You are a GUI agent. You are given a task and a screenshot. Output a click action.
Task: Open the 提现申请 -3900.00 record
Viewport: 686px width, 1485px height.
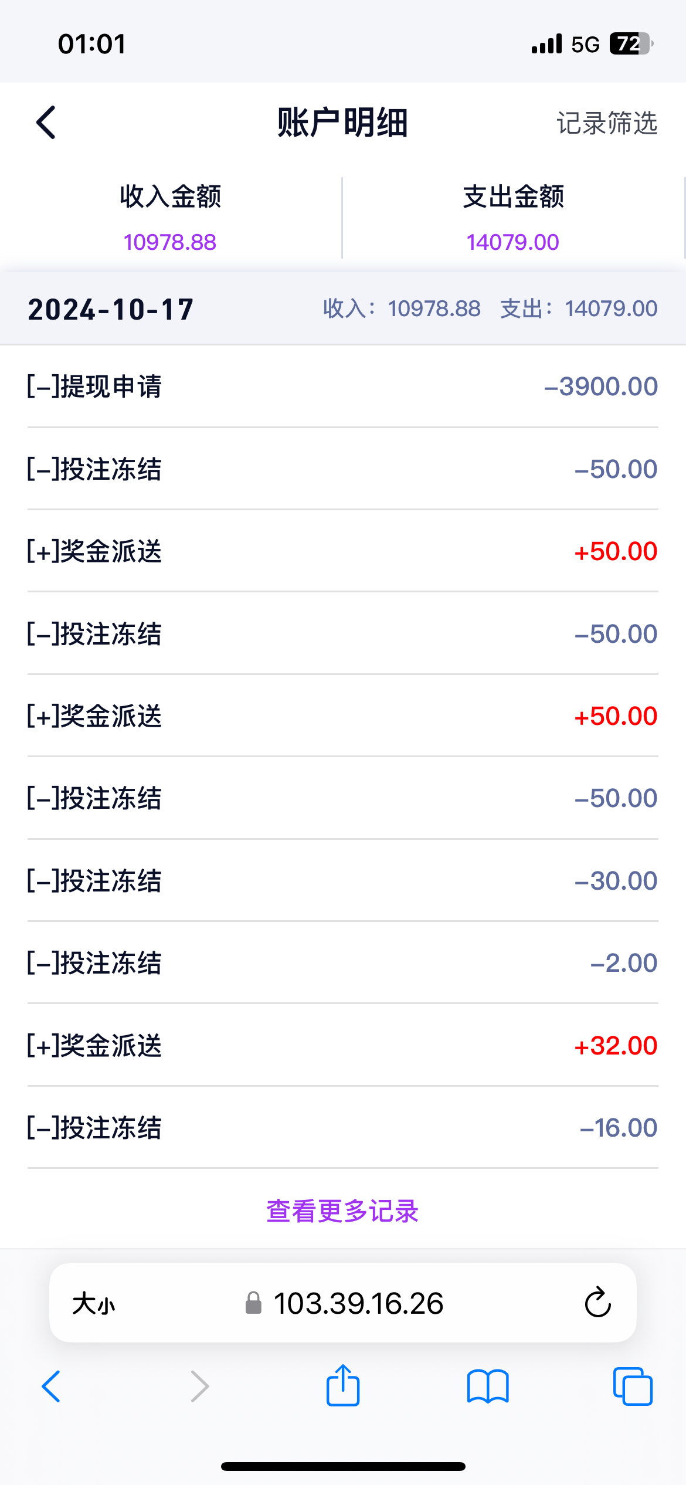pos(342,386)
